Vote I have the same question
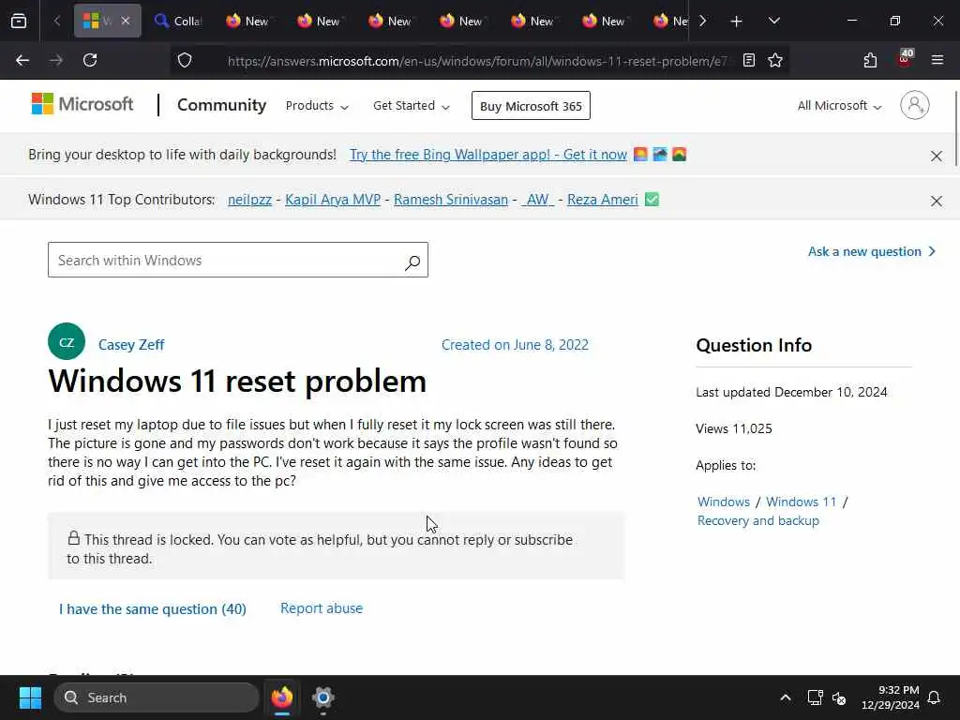 (153, 609)
